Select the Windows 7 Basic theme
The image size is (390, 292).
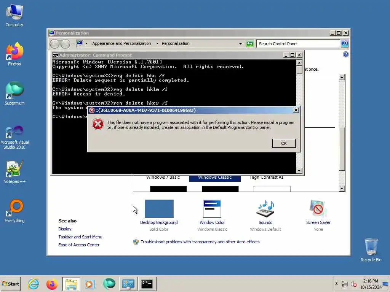point(163,177)
